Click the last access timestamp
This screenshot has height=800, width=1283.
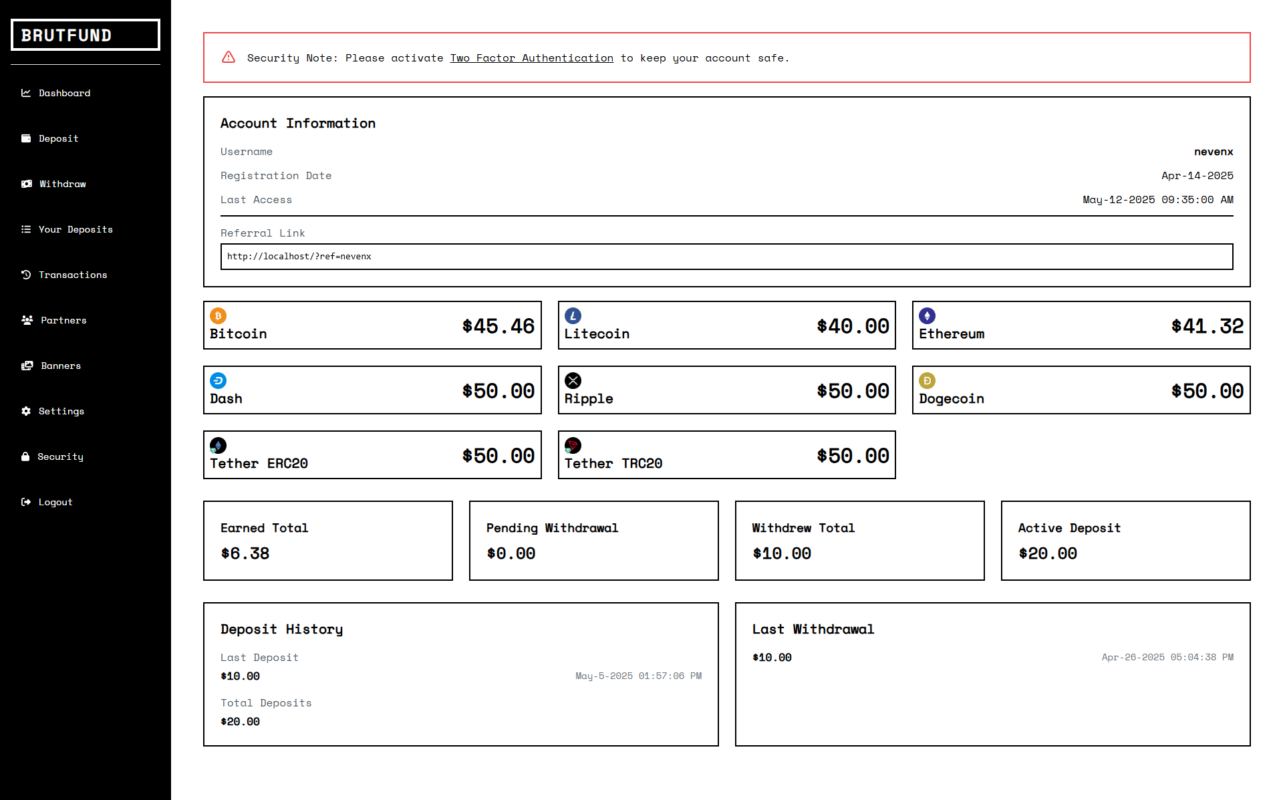1158,200
